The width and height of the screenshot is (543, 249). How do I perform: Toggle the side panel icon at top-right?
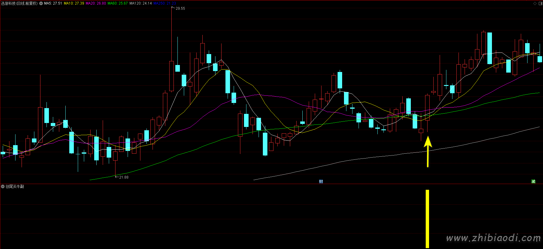click(540, 3)
